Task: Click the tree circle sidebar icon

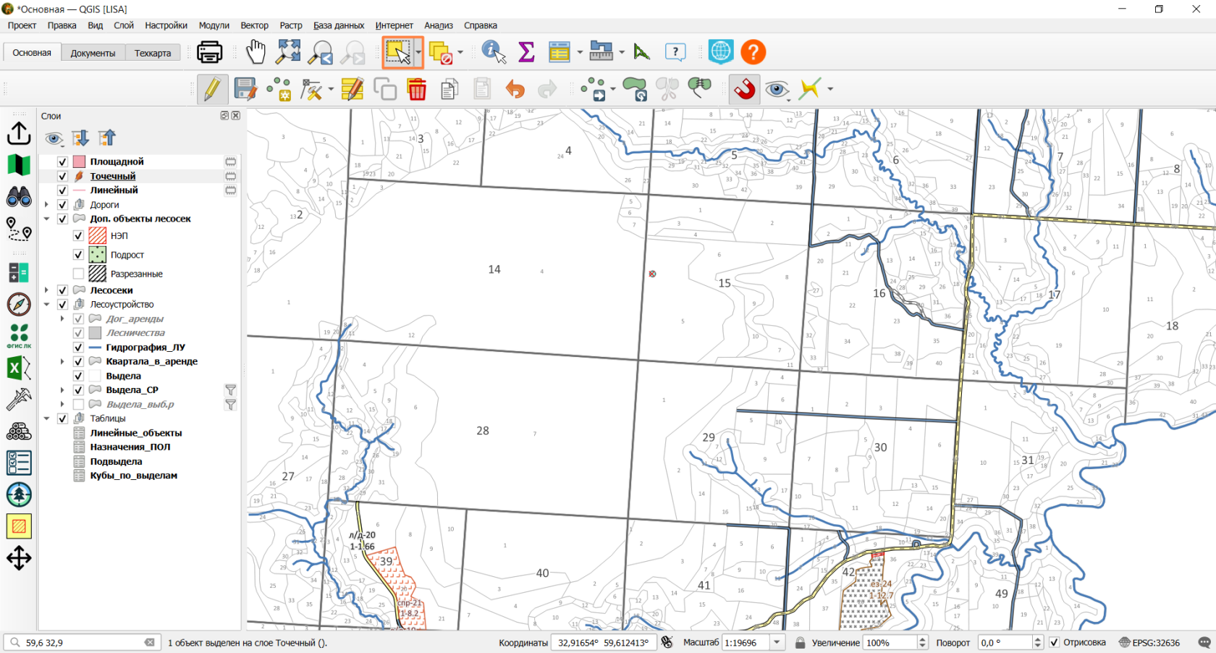Action: [x=19, y=495]
